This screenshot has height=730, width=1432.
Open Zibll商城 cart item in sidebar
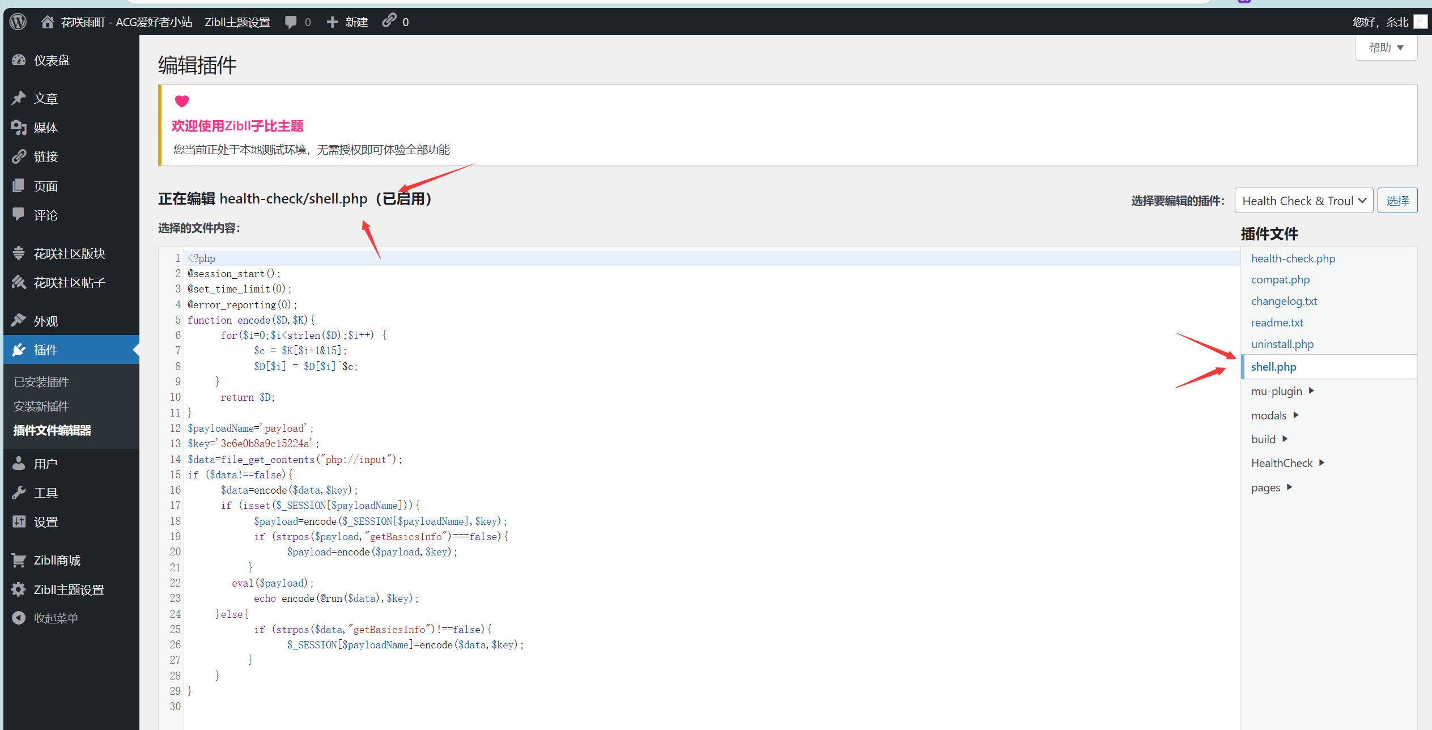[x=57, y=560]
